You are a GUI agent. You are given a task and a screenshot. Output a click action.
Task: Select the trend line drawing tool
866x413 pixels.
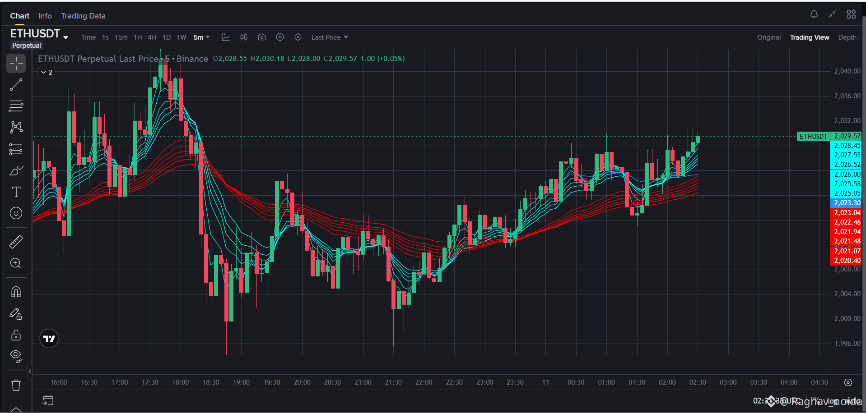16,85
